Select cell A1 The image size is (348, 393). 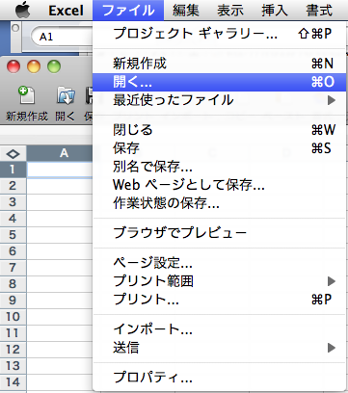[60, 170]
